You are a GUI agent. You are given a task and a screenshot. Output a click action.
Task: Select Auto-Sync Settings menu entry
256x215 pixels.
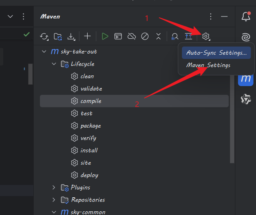point(216,53)
